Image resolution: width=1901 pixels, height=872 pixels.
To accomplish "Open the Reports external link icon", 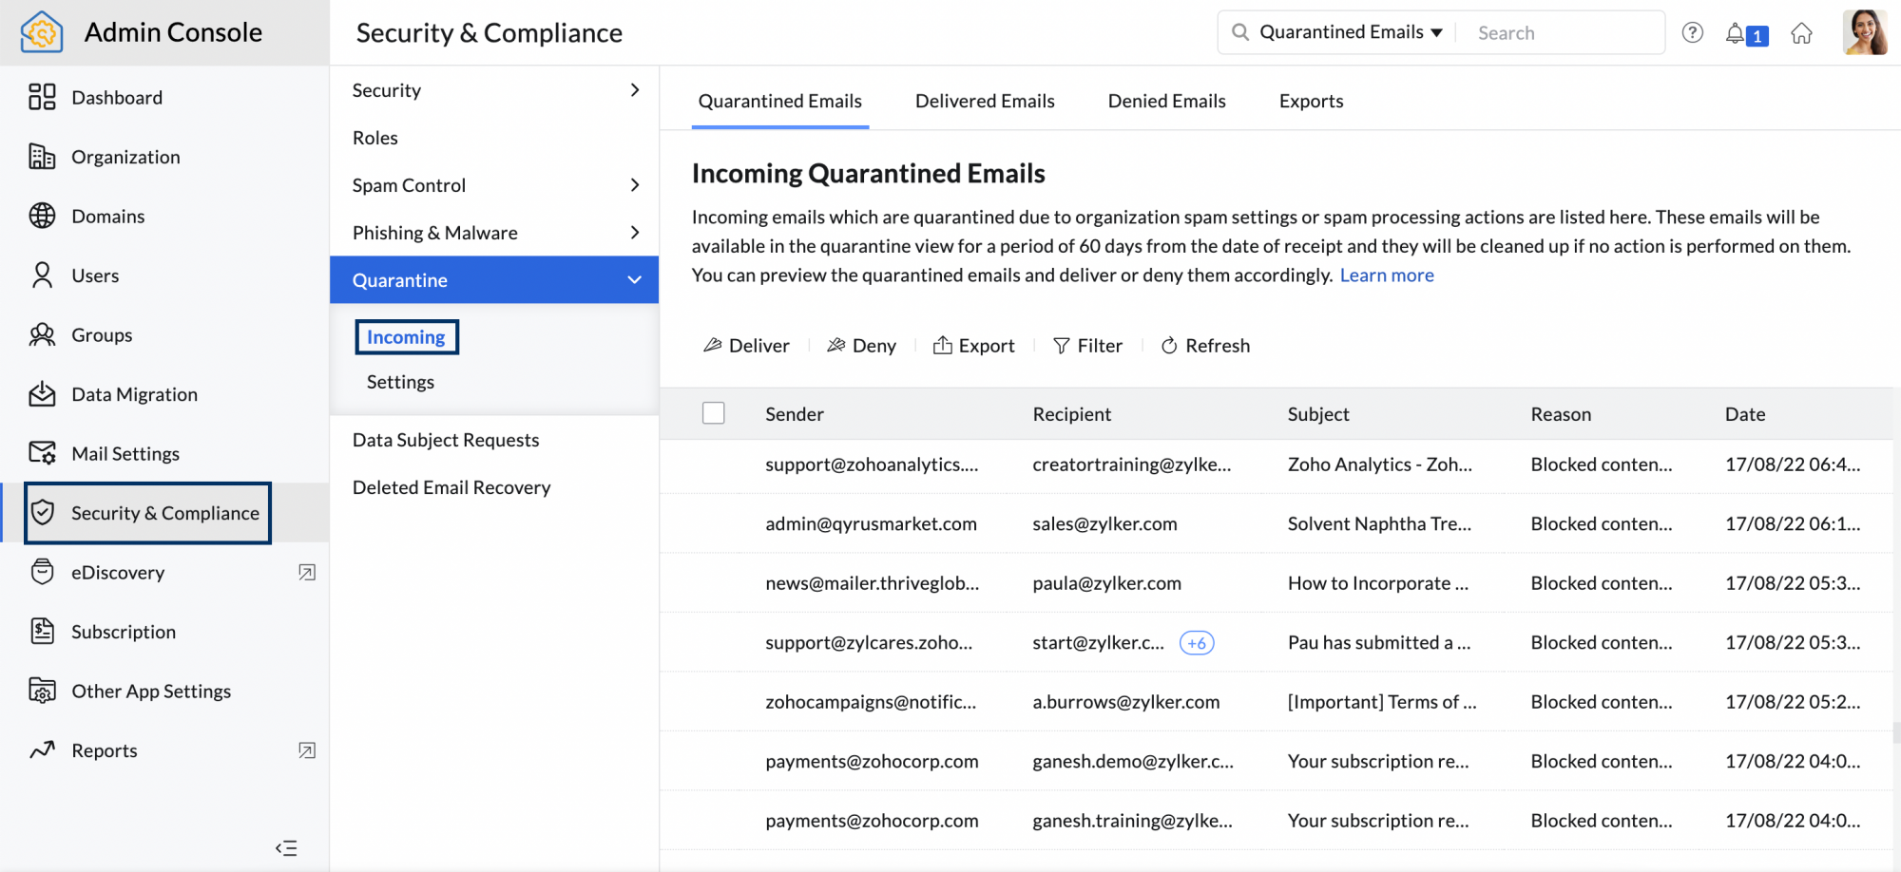I will coord(306,750).
